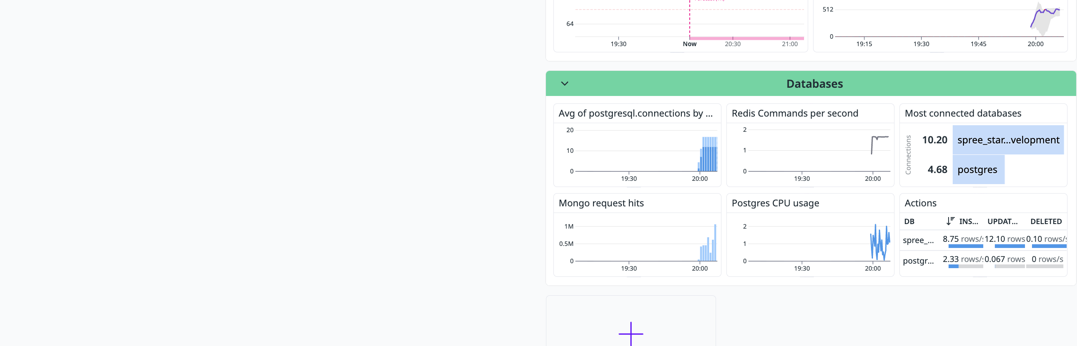Viewport: 1077px width, 346px height.
Task: Open the Avg of postgresql.connections widget title
Action: tap(635, 113)
